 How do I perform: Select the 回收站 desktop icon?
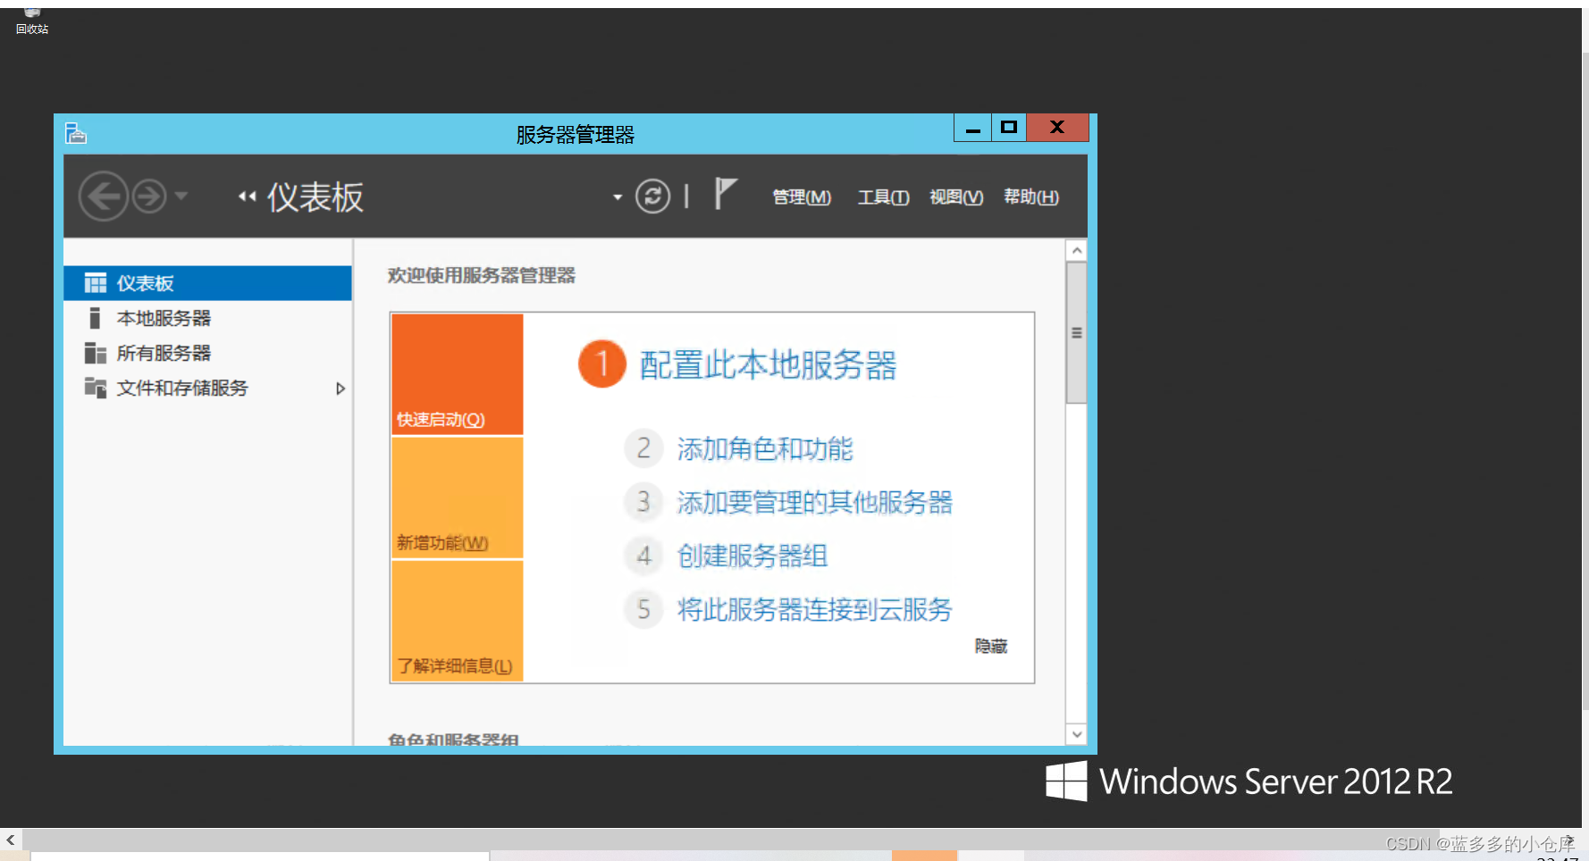click(x=32, y=21)
